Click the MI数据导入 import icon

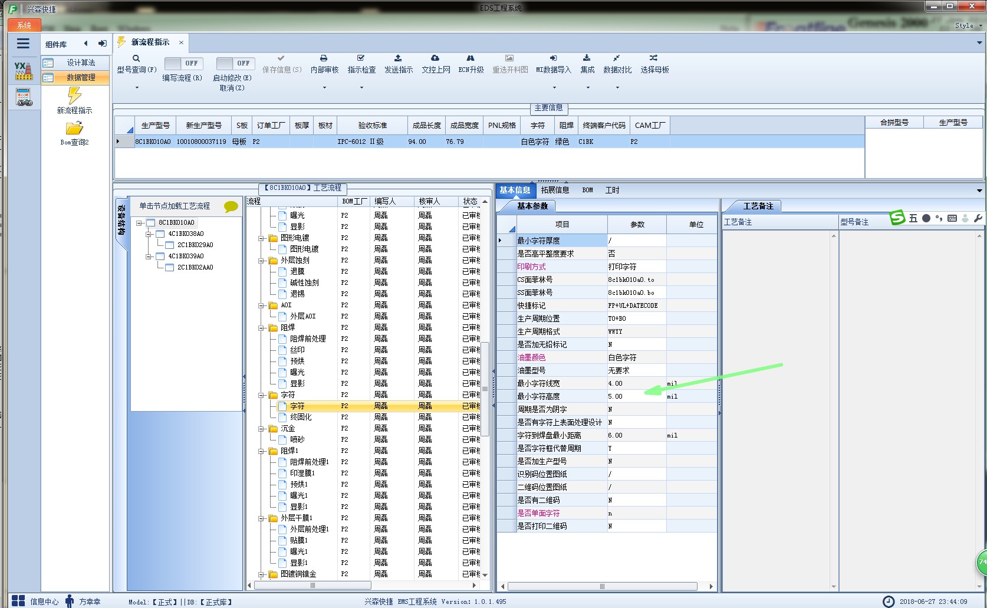pos(553,58)
